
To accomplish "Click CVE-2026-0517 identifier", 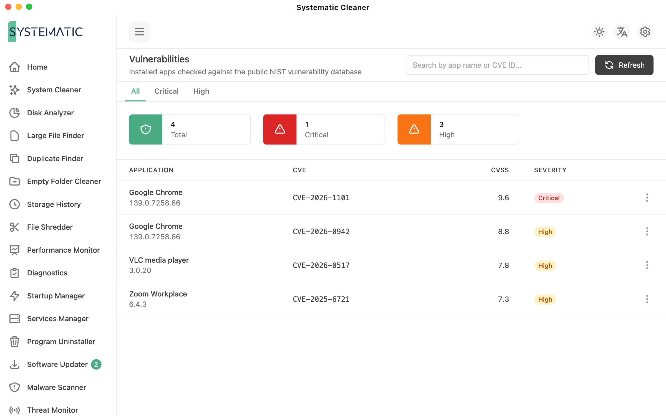I will click(x=321, y=265).
